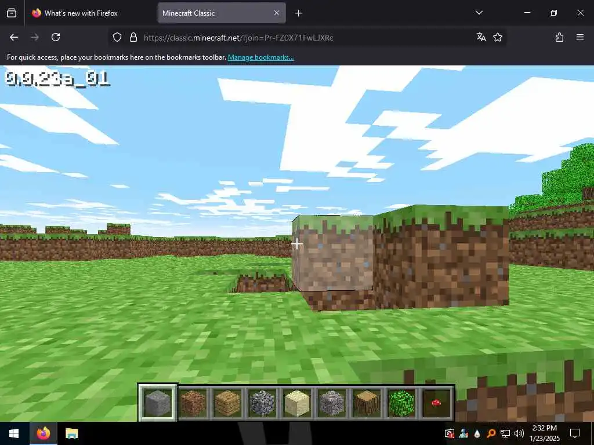Select the leaves block hotbar slot

[401, 403]
